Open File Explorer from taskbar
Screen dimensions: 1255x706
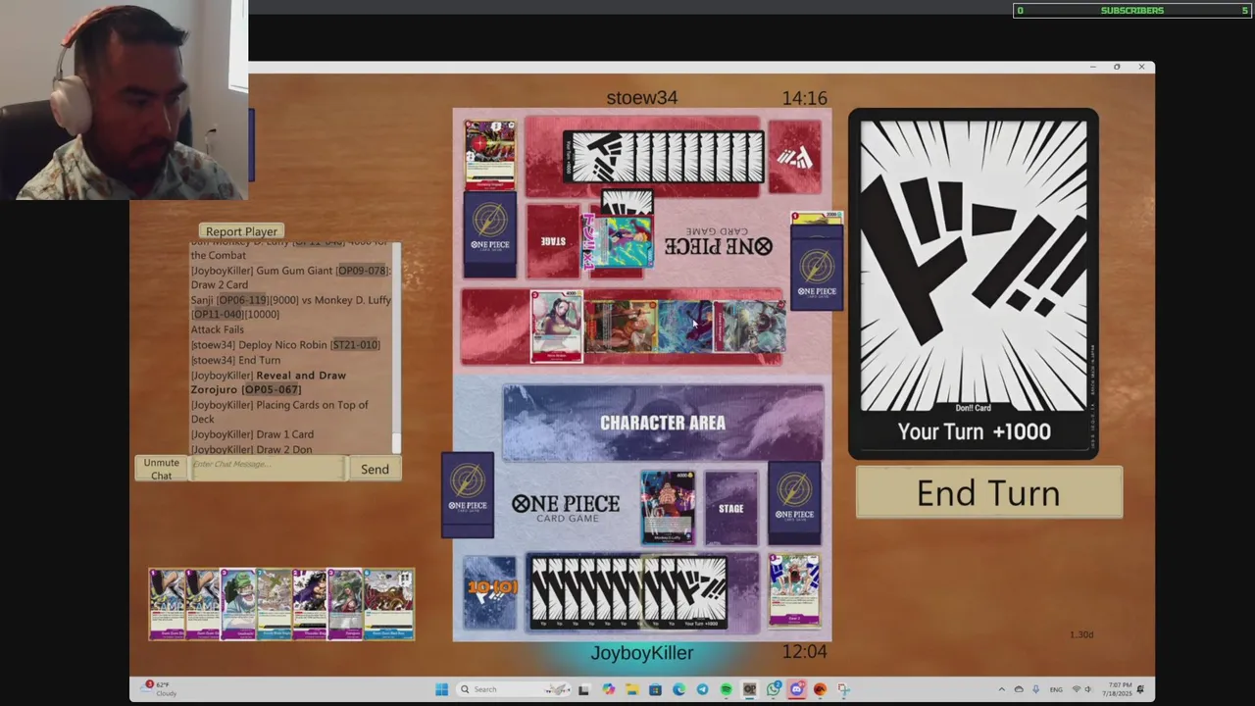(x=632, y=689)
